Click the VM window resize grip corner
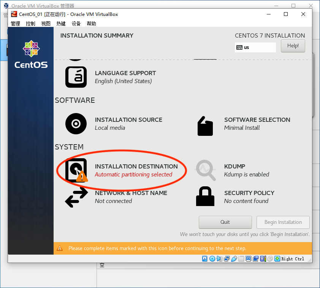The width and height of the screenshot is (320, 288). pos(310,260)
